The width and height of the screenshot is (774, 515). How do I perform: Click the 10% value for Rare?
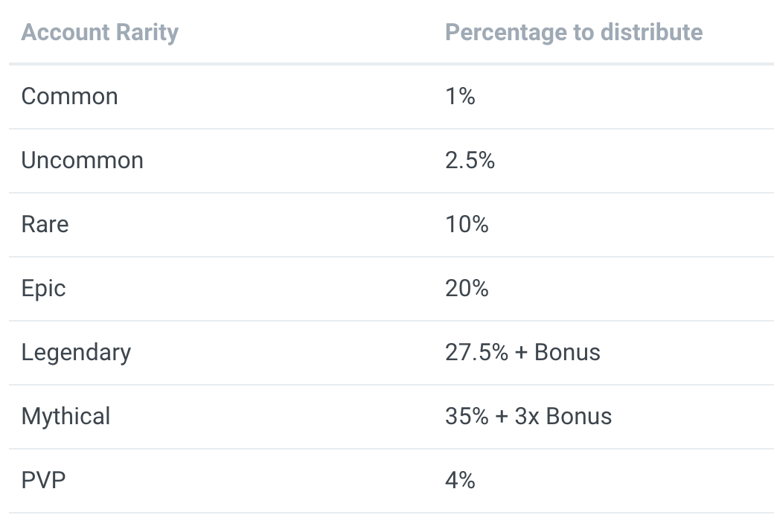pyautogui.click(x=467, y=225)
